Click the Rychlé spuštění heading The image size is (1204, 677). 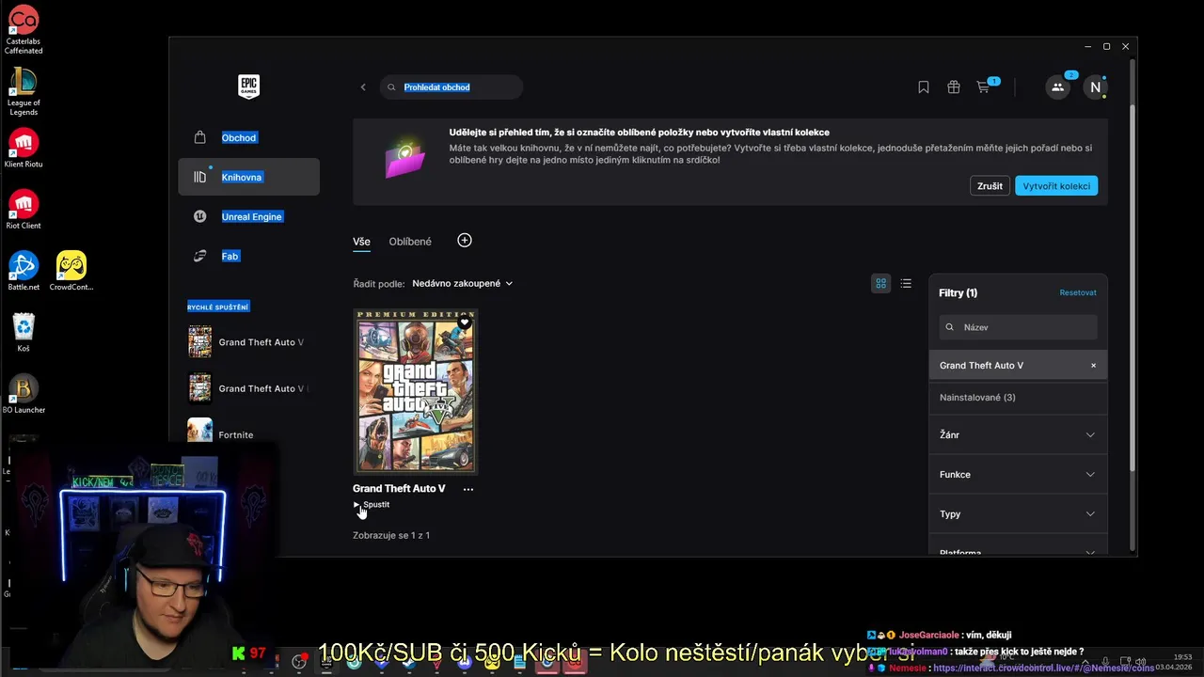pos(218,307)
